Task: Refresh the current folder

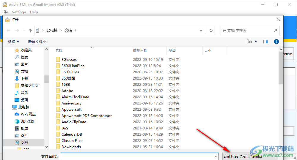Action: pos(211,31)
